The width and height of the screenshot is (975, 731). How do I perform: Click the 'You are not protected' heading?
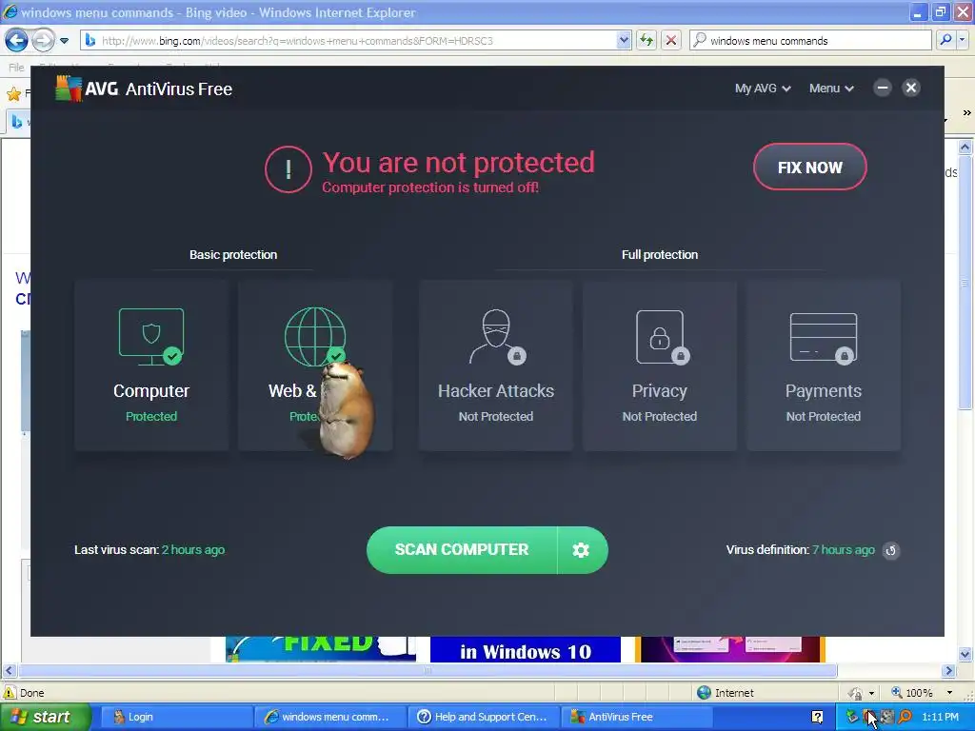point(458,162)
